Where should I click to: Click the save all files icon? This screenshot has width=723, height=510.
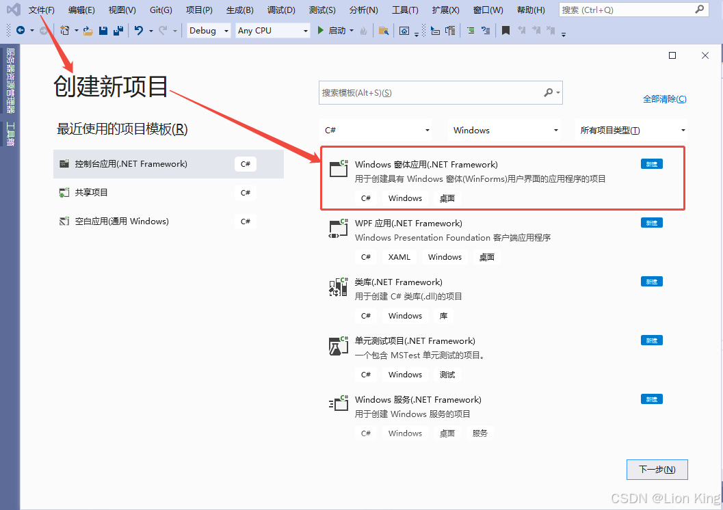118,31
